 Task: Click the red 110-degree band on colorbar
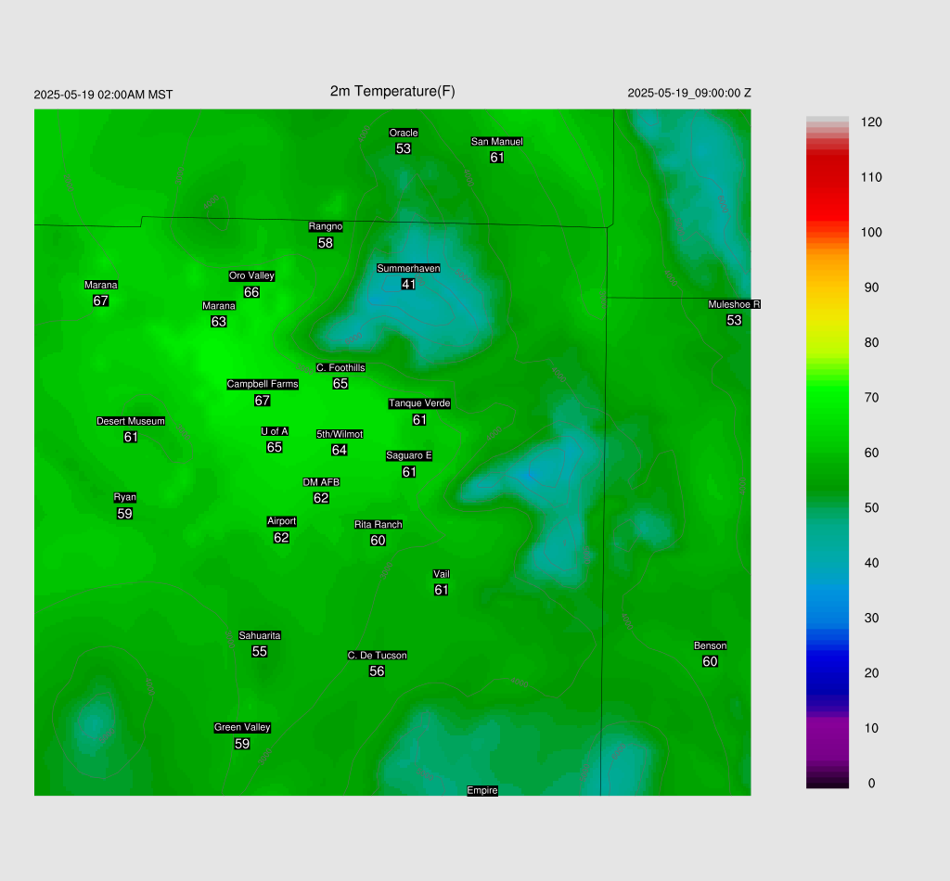[827, 177]
